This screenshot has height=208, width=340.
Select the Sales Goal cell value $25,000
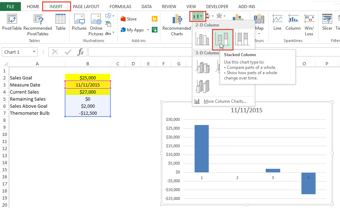tap(87, 78)
